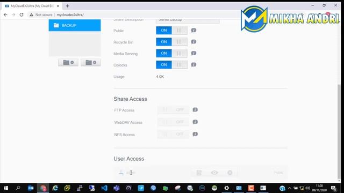Set user access to deny icon
This screenshot has width=344, height=193.
pyautogui.click(x=230, y=173)
